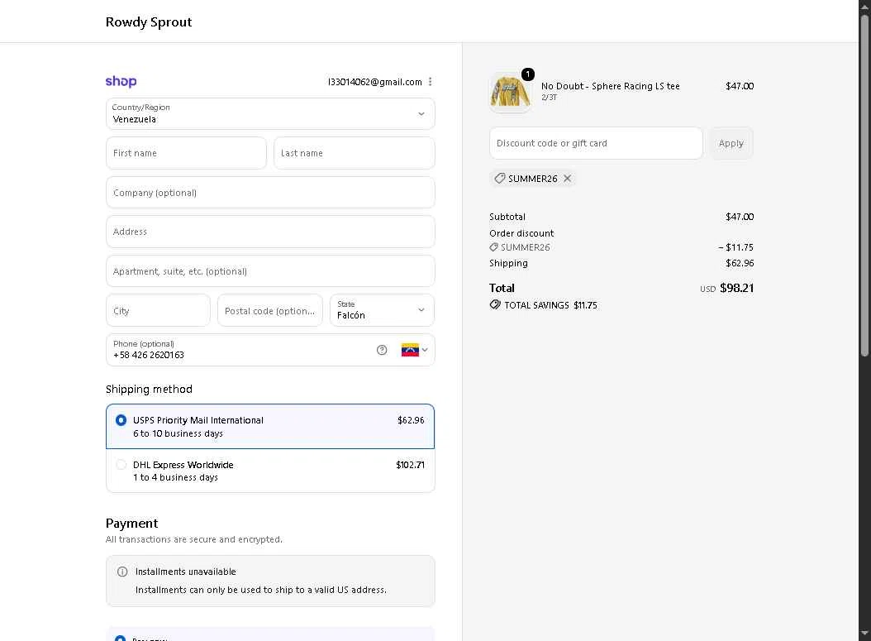871x641 pixels.
Task: Click the 6 to 10 business days text
Action: pos(178,433)
